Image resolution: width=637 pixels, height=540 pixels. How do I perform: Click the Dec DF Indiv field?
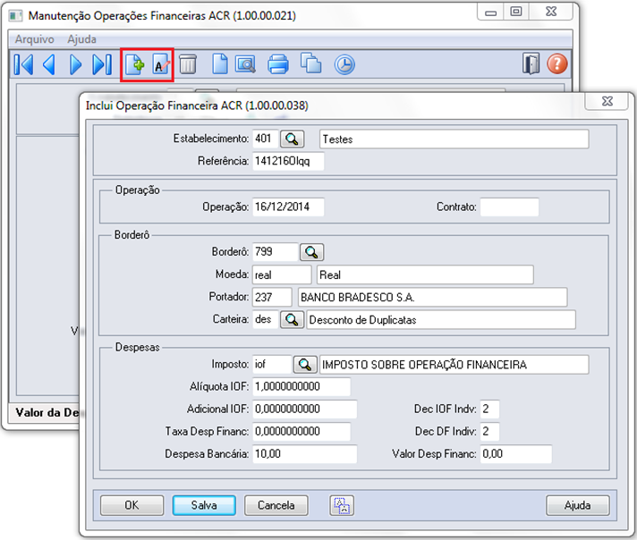pyautogui.click(x=489, y=431)
